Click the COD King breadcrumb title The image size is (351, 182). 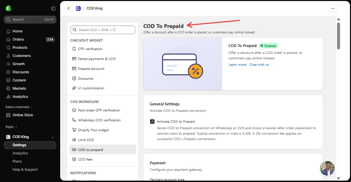[x=94, y=9]
